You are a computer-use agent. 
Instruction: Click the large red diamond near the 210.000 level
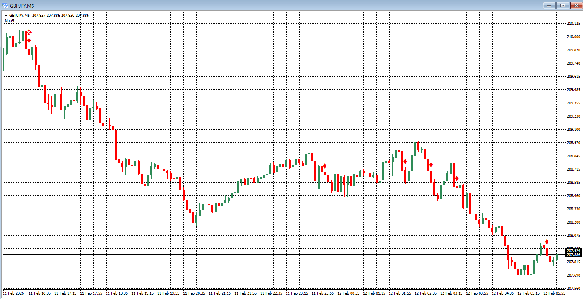click(x=29, y=40)
